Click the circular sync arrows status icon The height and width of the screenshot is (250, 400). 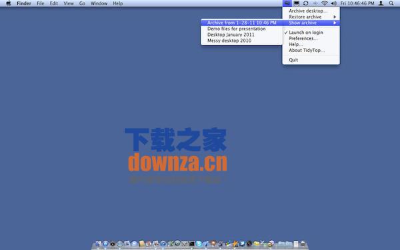pyautogui.click(x=305, y=3)
